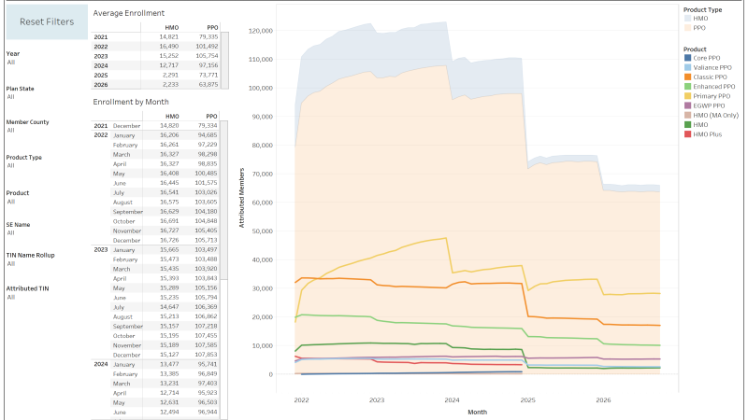Click HMO value 15,665 for January 2023

tap(169, 249)
